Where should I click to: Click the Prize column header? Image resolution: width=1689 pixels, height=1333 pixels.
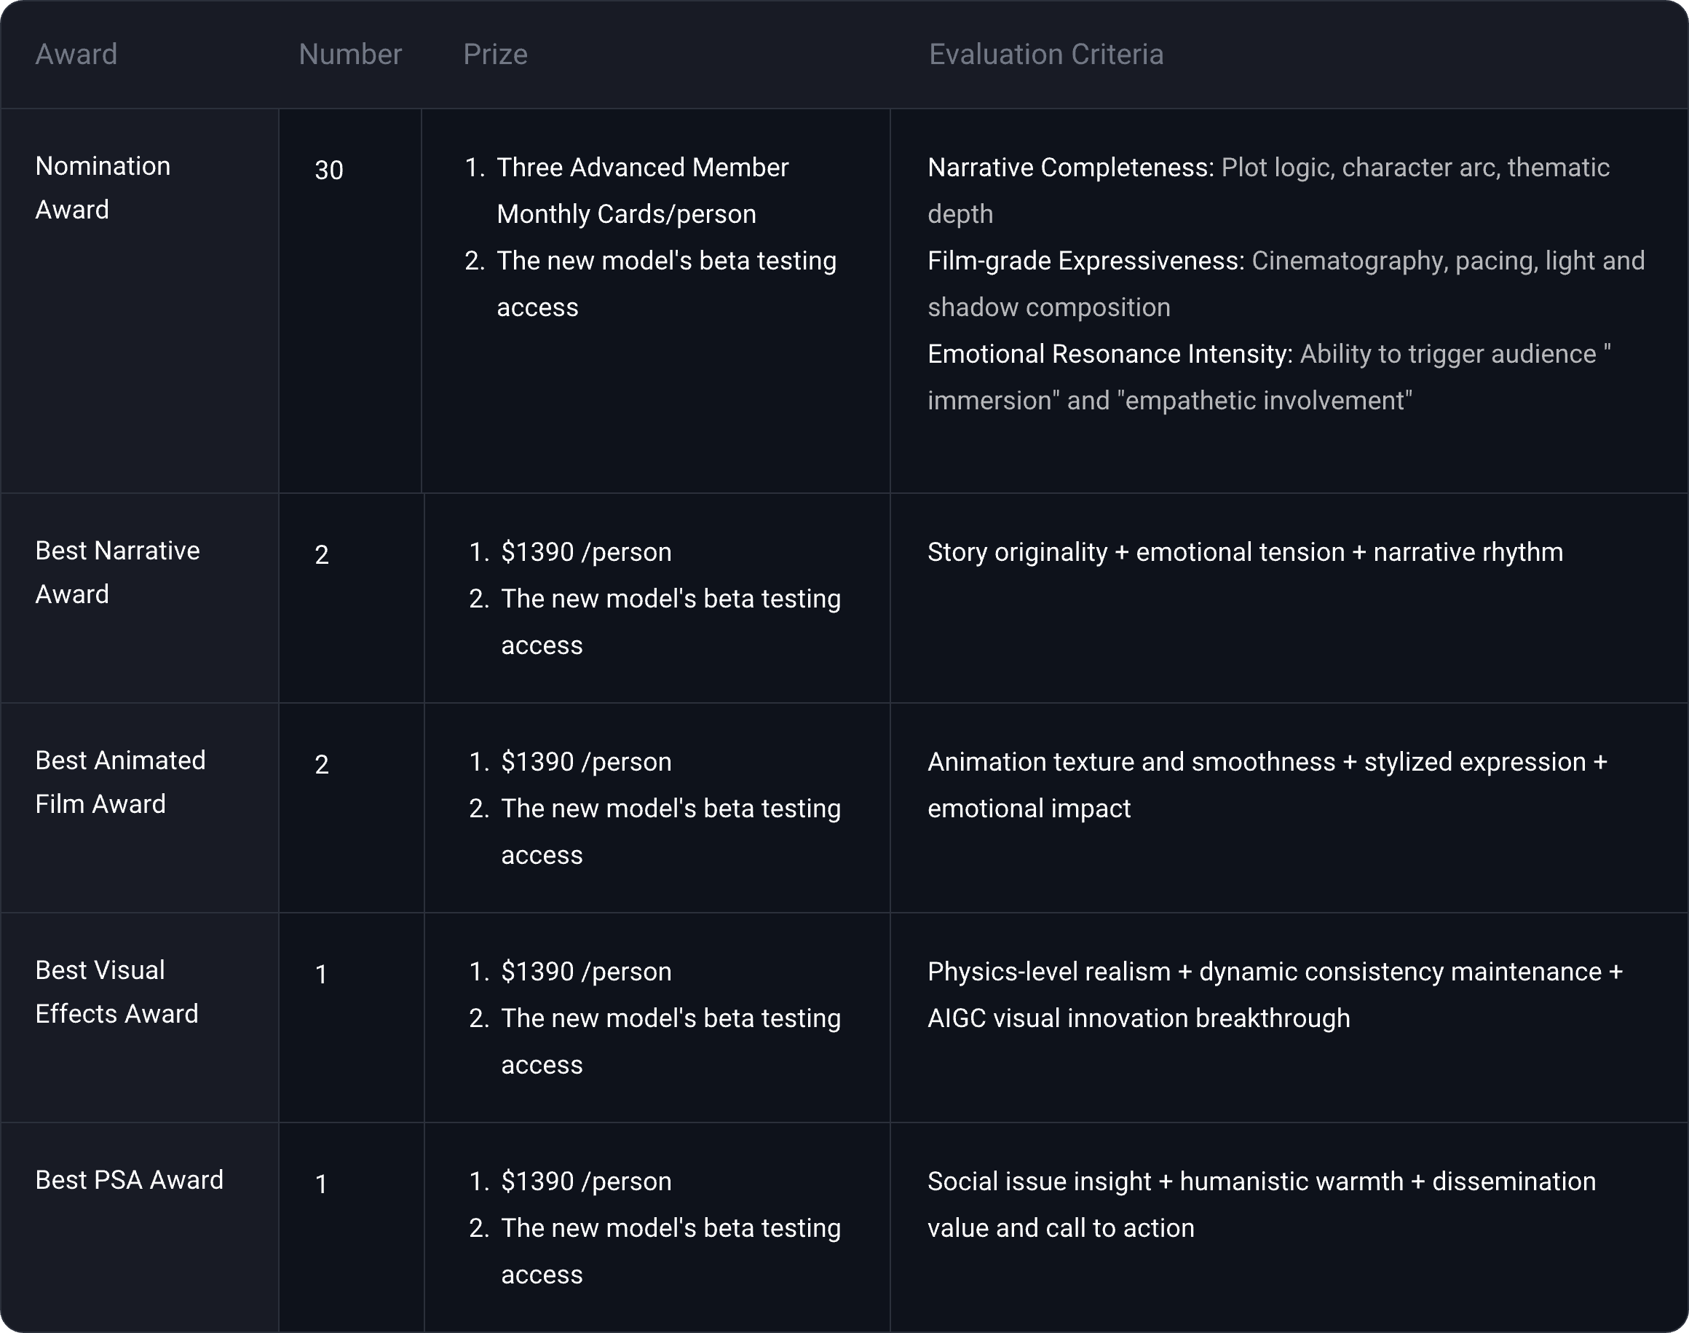[x=495, y=55]
